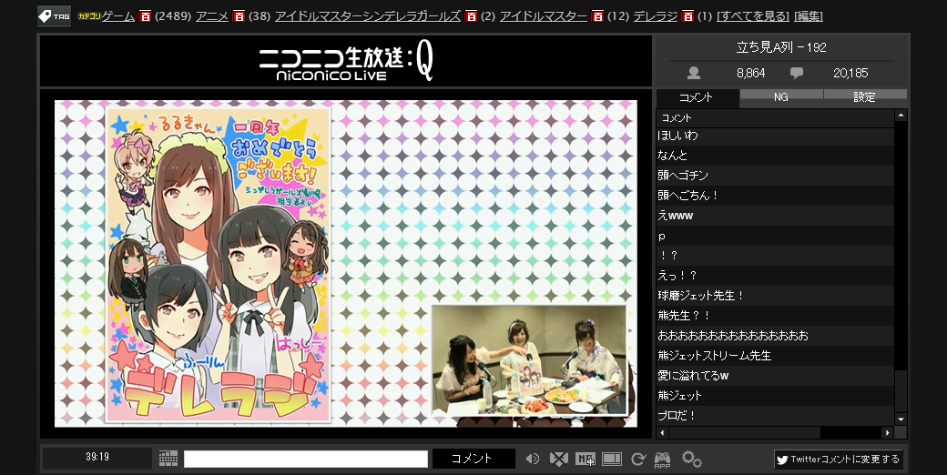Screen dimensions: 947x475
Task: Open dictionary icon next to ゲーム
Action: pyautogui.click(x=145, y=16)
